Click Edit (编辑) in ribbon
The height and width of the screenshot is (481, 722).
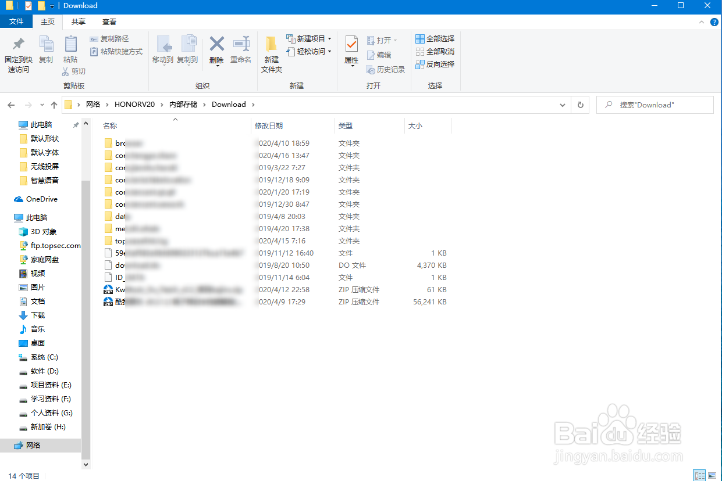(x=379, y=55)
